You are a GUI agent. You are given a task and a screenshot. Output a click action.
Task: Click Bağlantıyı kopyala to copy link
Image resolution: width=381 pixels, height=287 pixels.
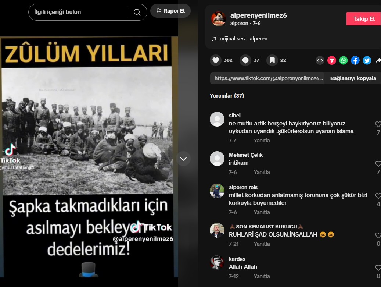[353, 78]
